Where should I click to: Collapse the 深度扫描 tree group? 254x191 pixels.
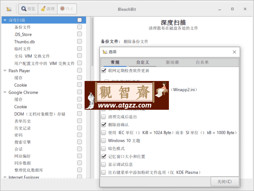click(x=5, y=20)
